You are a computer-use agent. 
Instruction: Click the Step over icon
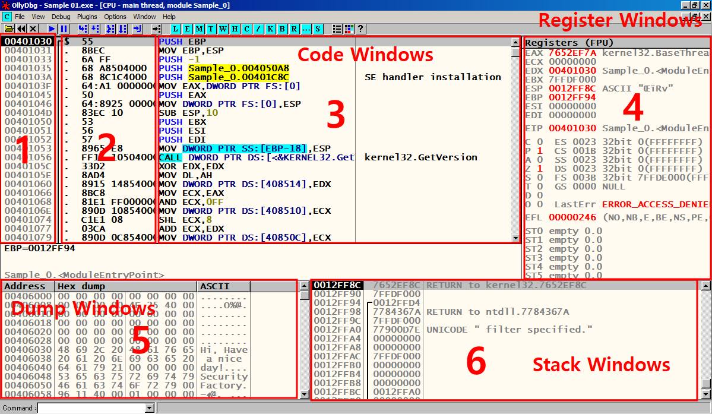click(x=95, y=29)
